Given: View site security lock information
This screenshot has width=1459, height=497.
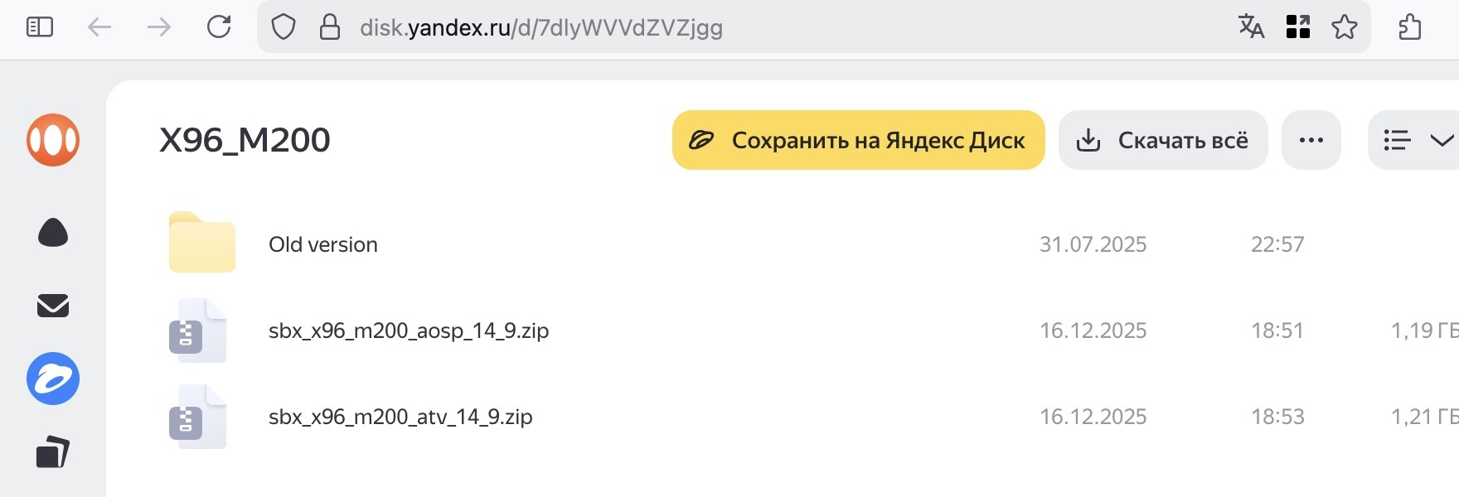Looking at the screenshot, I should click(x=330, y=27).
